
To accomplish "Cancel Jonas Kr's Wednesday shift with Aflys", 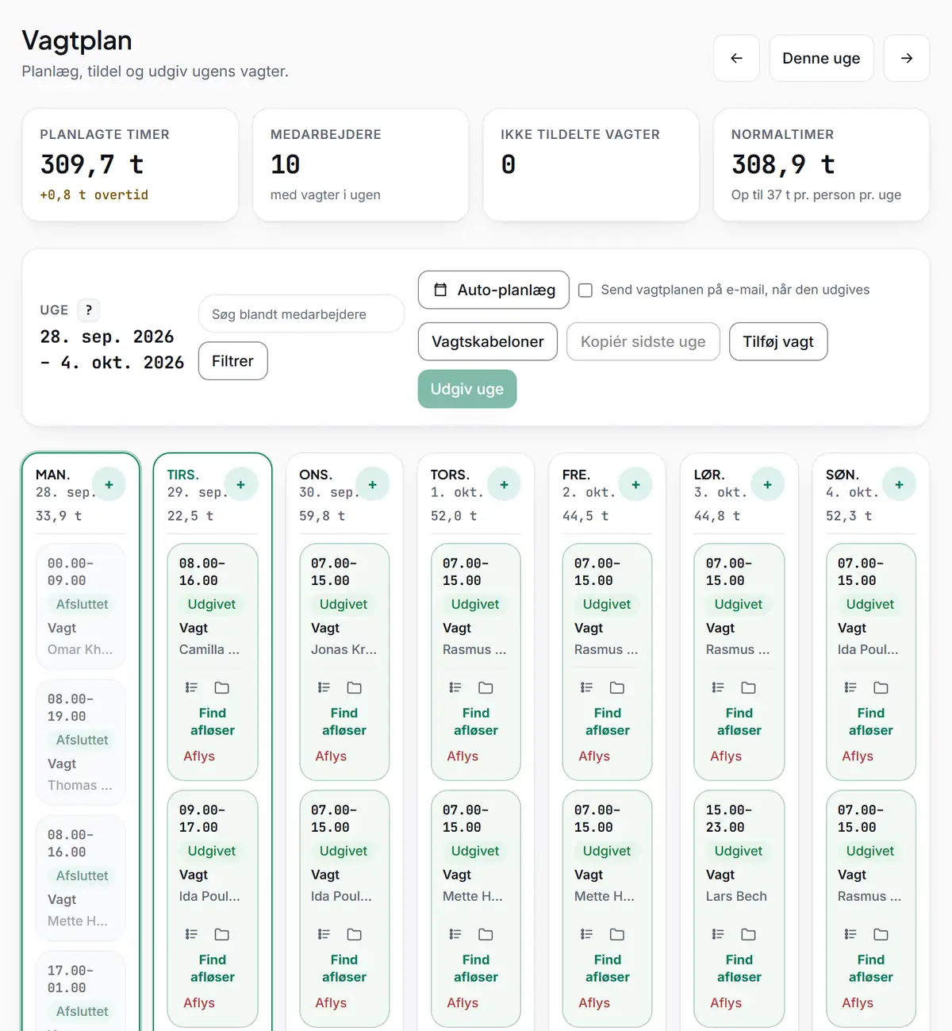I will (x=331, y=756).
